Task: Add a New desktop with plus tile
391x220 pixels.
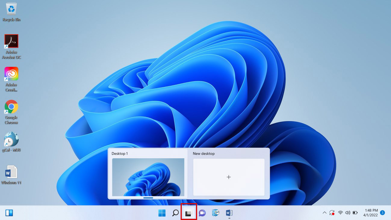Action: pyautogui.click(x=229, y=177)
